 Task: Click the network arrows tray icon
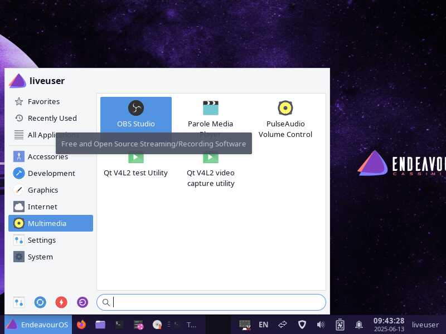coord(283,325)
